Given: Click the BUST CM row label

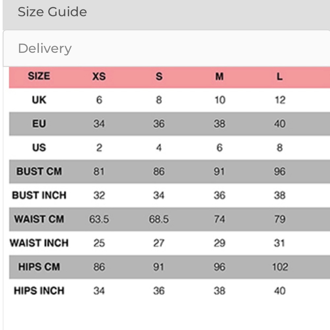Looking at the screenshot, I should [x=39, y=172].
